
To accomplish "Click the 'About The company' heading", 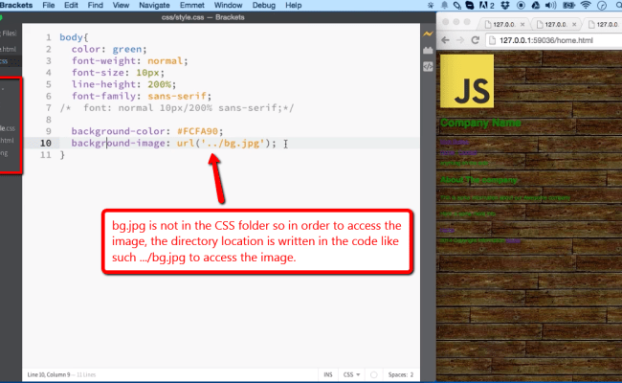I will click(x=479, y=180).
